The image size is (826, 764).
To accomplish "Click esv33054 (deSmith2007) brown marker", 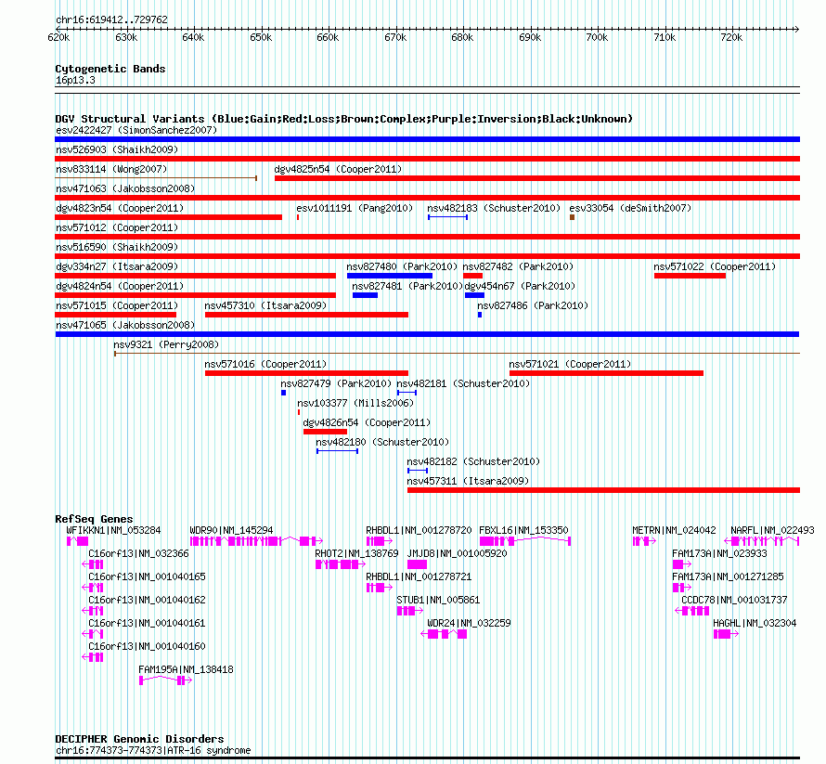I will pyautogui.click(x=572, y=217).
